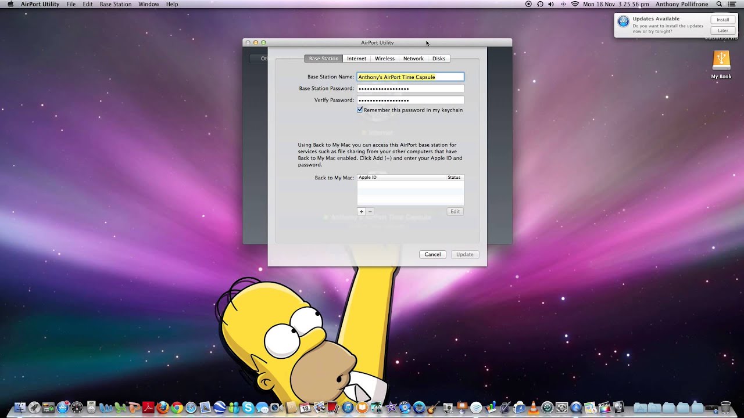
Task: Click Edit button under Back to My Mac
Action: click(455, 211)
